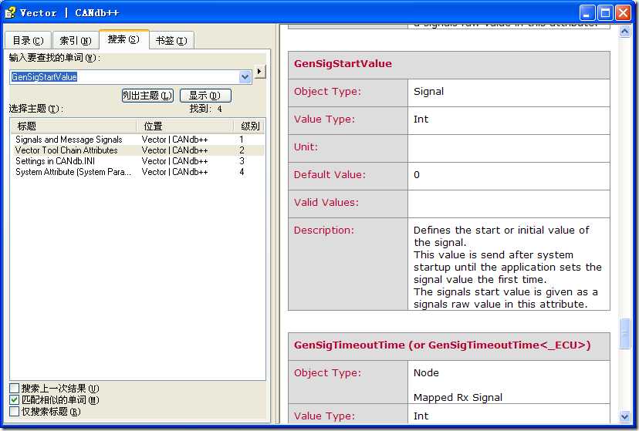Sort results by 位置 column header
Viewport: 639px width, 431px height.
click(185, 126)
